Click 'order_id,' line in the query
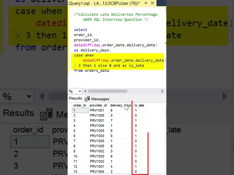This screenshot has width=234, height=175. pos(84,35)
